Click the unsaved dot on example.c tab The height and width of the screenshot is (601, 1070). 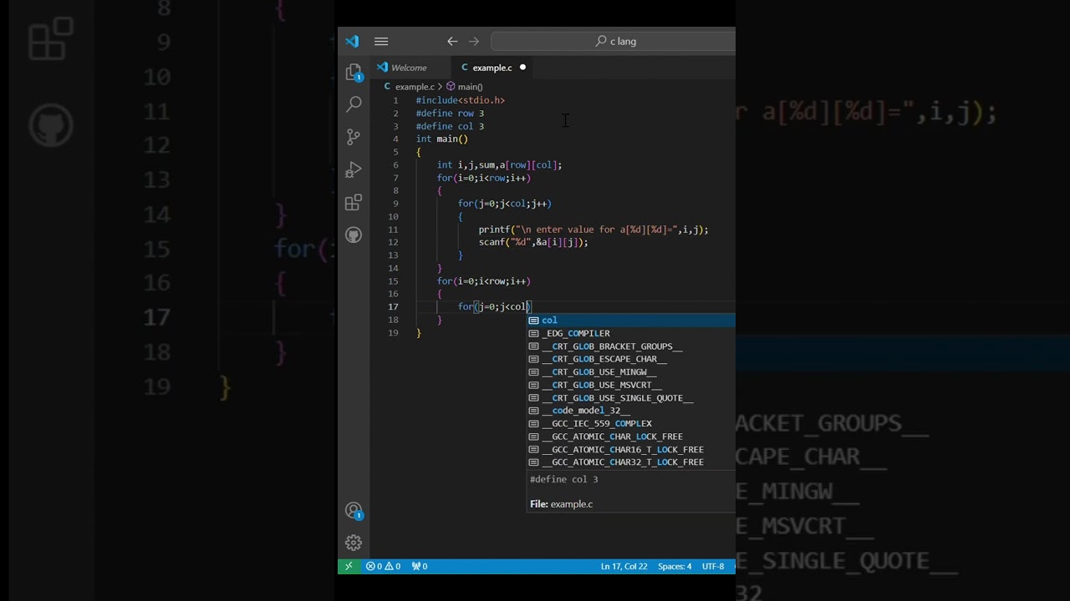pos(522,68)
